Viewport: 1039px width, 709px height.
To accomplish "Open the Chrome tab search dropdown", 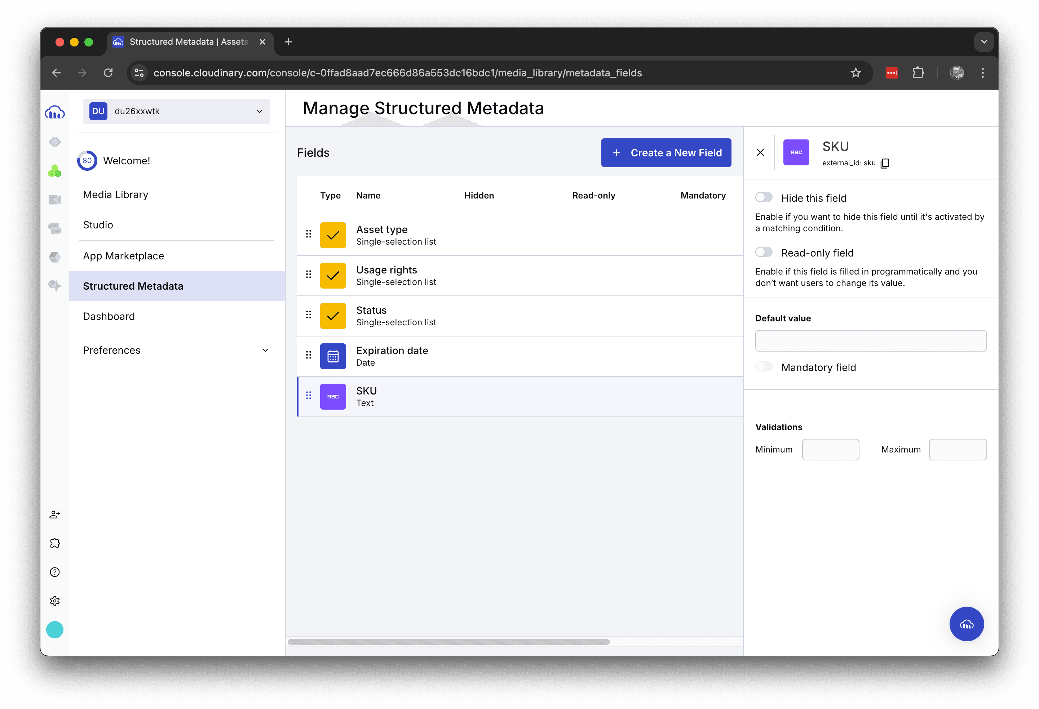I will click(983, 41).
